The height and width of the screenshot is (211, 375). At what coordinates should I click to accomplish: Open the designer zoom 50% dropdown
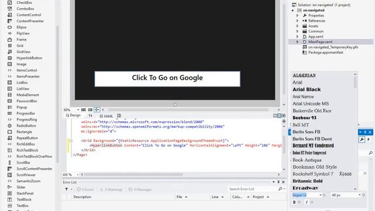click(78, 110)
